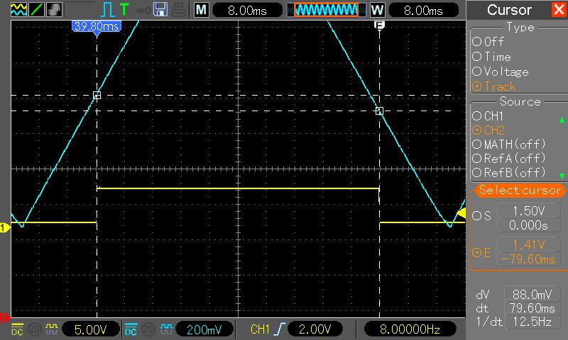Click the 8.00000Hz frequency counter readout
Screen dimensions: 568x340
click(x=410, y=329)
